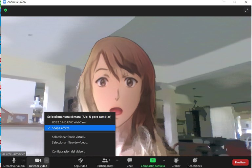Image resolution: width=252 pixels, height=168 pixels.
Task: Open the Participantes panel
Action: 105,162
